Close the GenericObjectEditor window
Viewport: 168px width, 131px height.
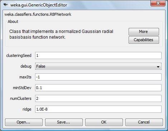pyautogui.click(x=158, y=3)
